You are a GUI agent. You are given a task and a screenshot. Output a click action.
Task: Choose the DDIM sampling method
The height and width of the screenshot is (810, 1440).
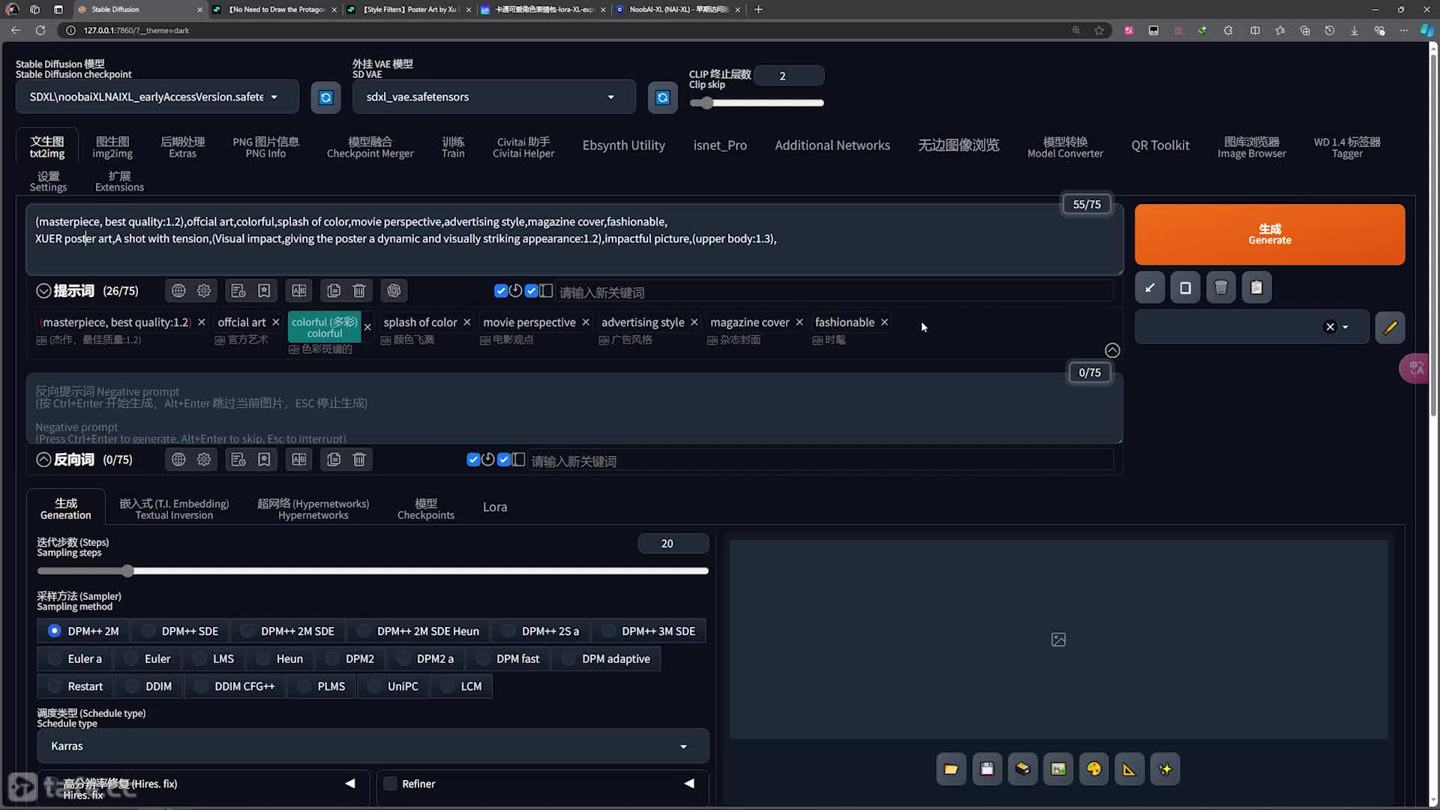tap(148, 686)
